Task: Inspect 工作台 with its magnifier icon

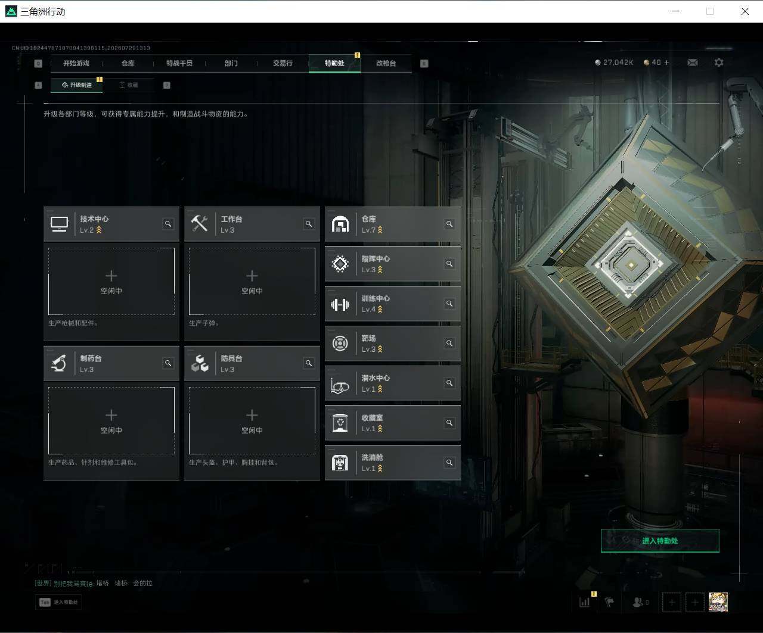Action: [309, 224]
